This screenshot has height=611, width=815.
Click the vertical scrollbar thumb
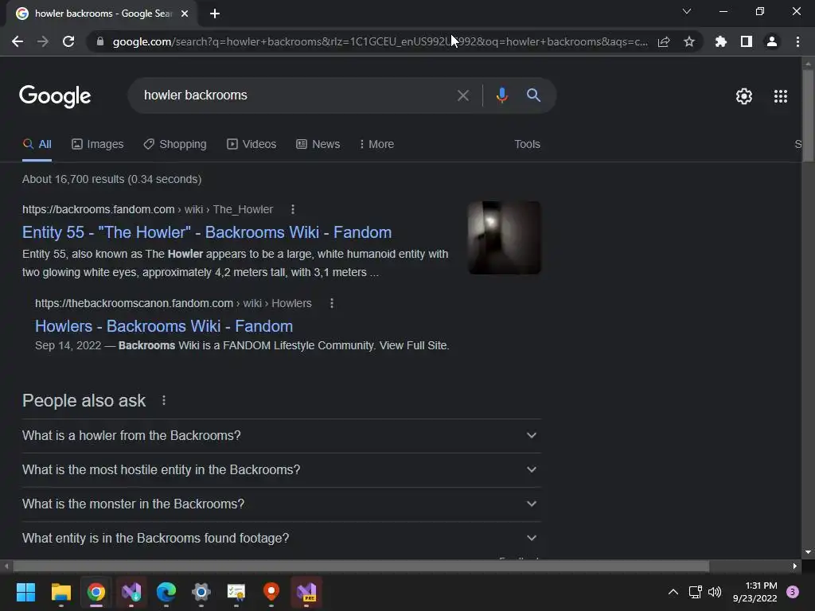pos(808,115)
